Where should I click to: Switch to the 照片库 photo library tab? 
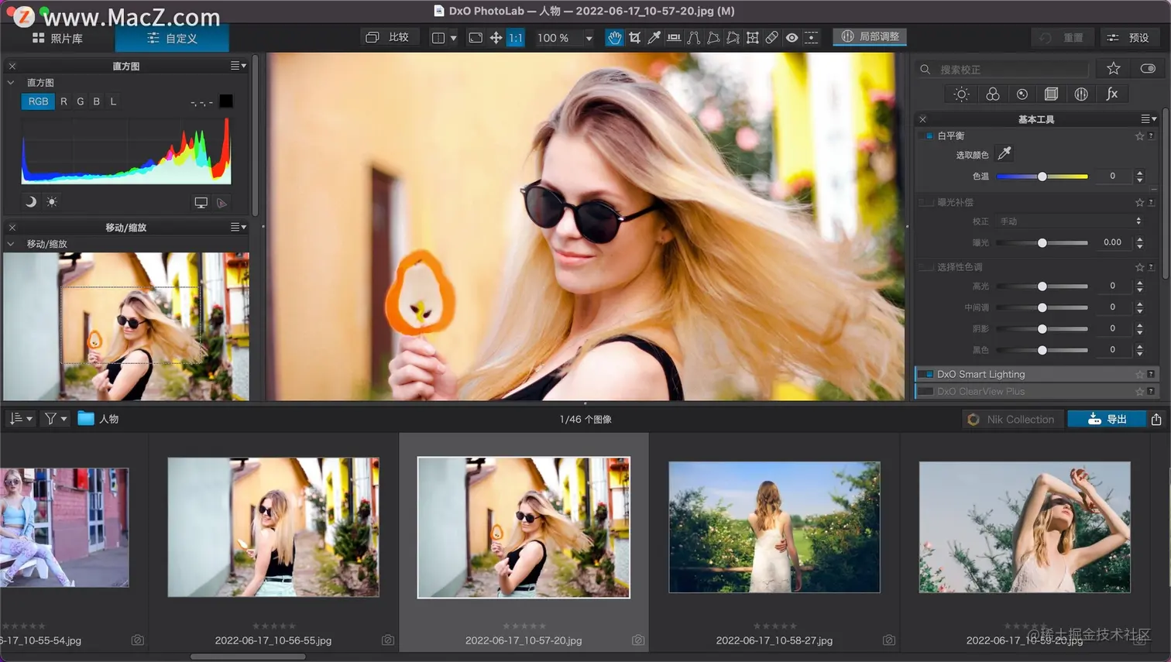click(58, 38)
